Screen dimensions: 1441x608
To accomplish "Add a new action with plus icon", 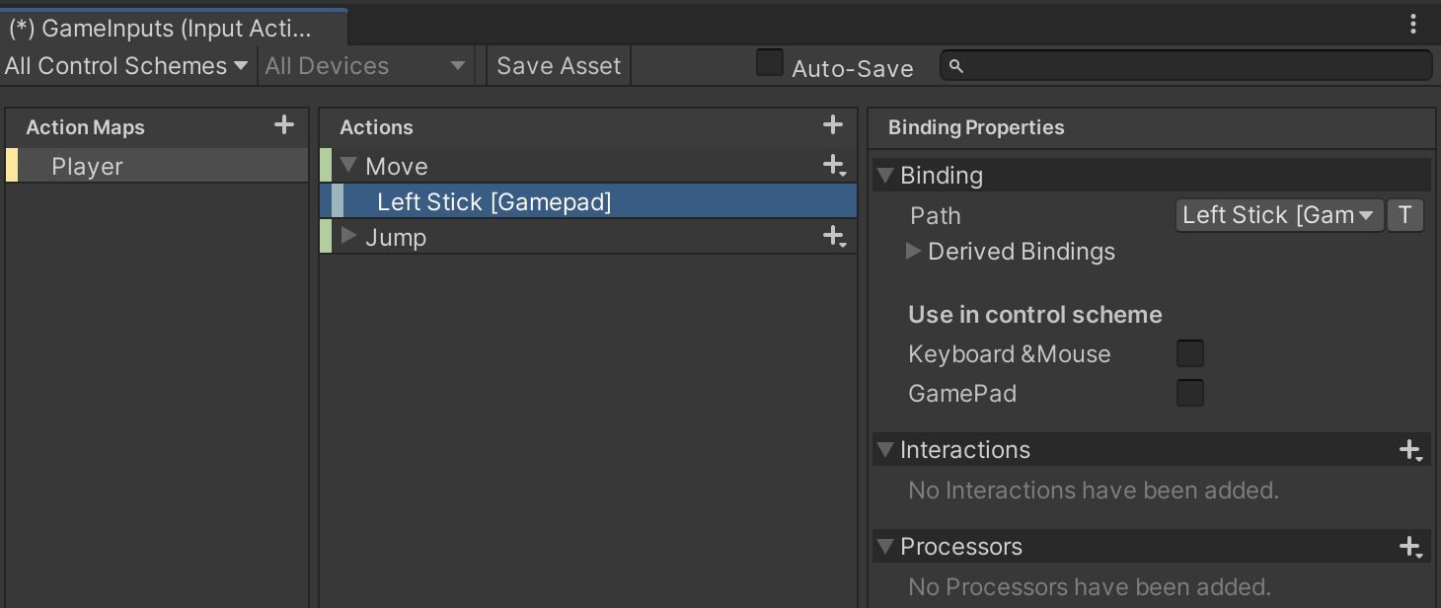I will click(x=832, y=125).
